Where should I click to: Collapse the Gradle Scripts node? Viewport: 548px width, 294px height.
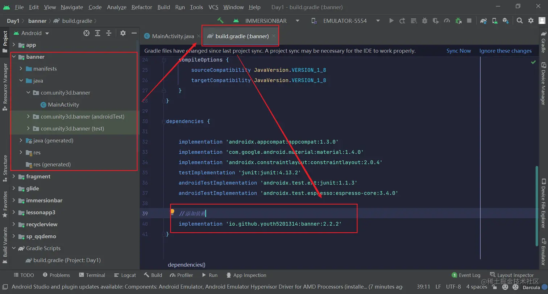point(14,248)
